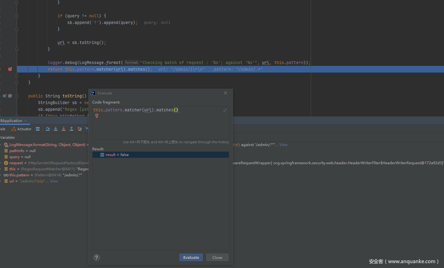Click the Step Out arrow icon
Screen dimensions: 444x268
[71, 129]
